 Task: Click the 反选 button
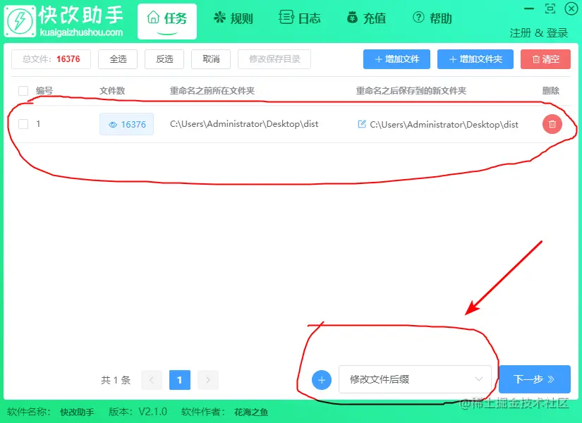[x=164, y=59]
